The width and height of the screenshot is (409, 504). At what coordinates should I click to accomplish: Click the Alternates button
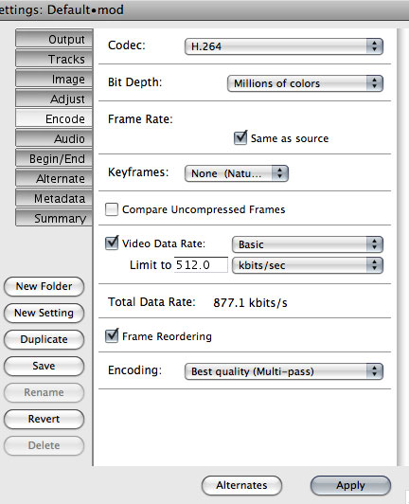click(x=241, y=485)
